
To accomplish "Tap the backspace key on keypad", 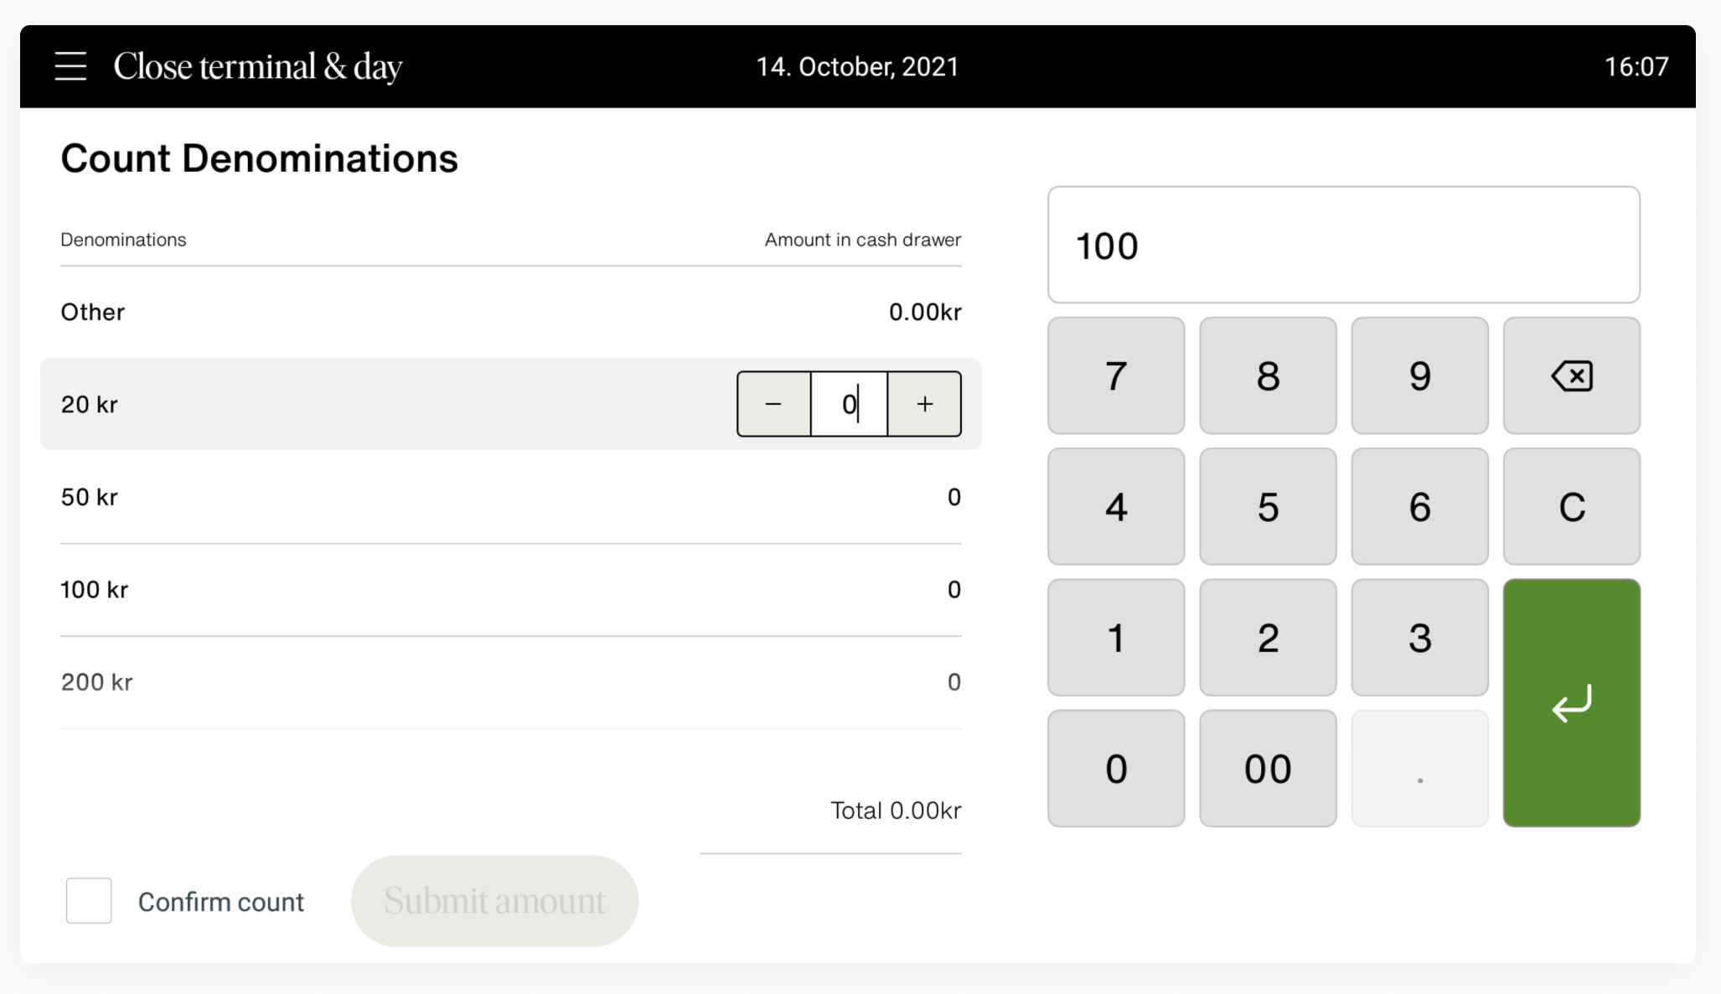I will pos(1571,375).
